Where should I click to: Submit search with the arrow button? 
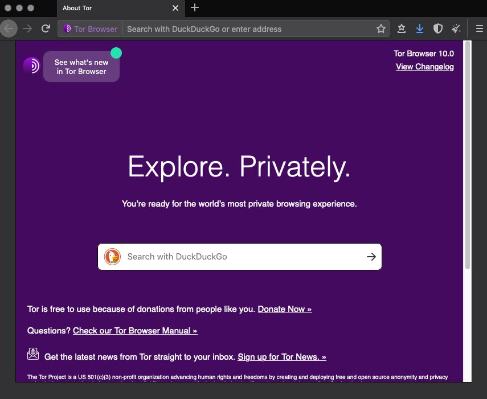tap(371, 257)
